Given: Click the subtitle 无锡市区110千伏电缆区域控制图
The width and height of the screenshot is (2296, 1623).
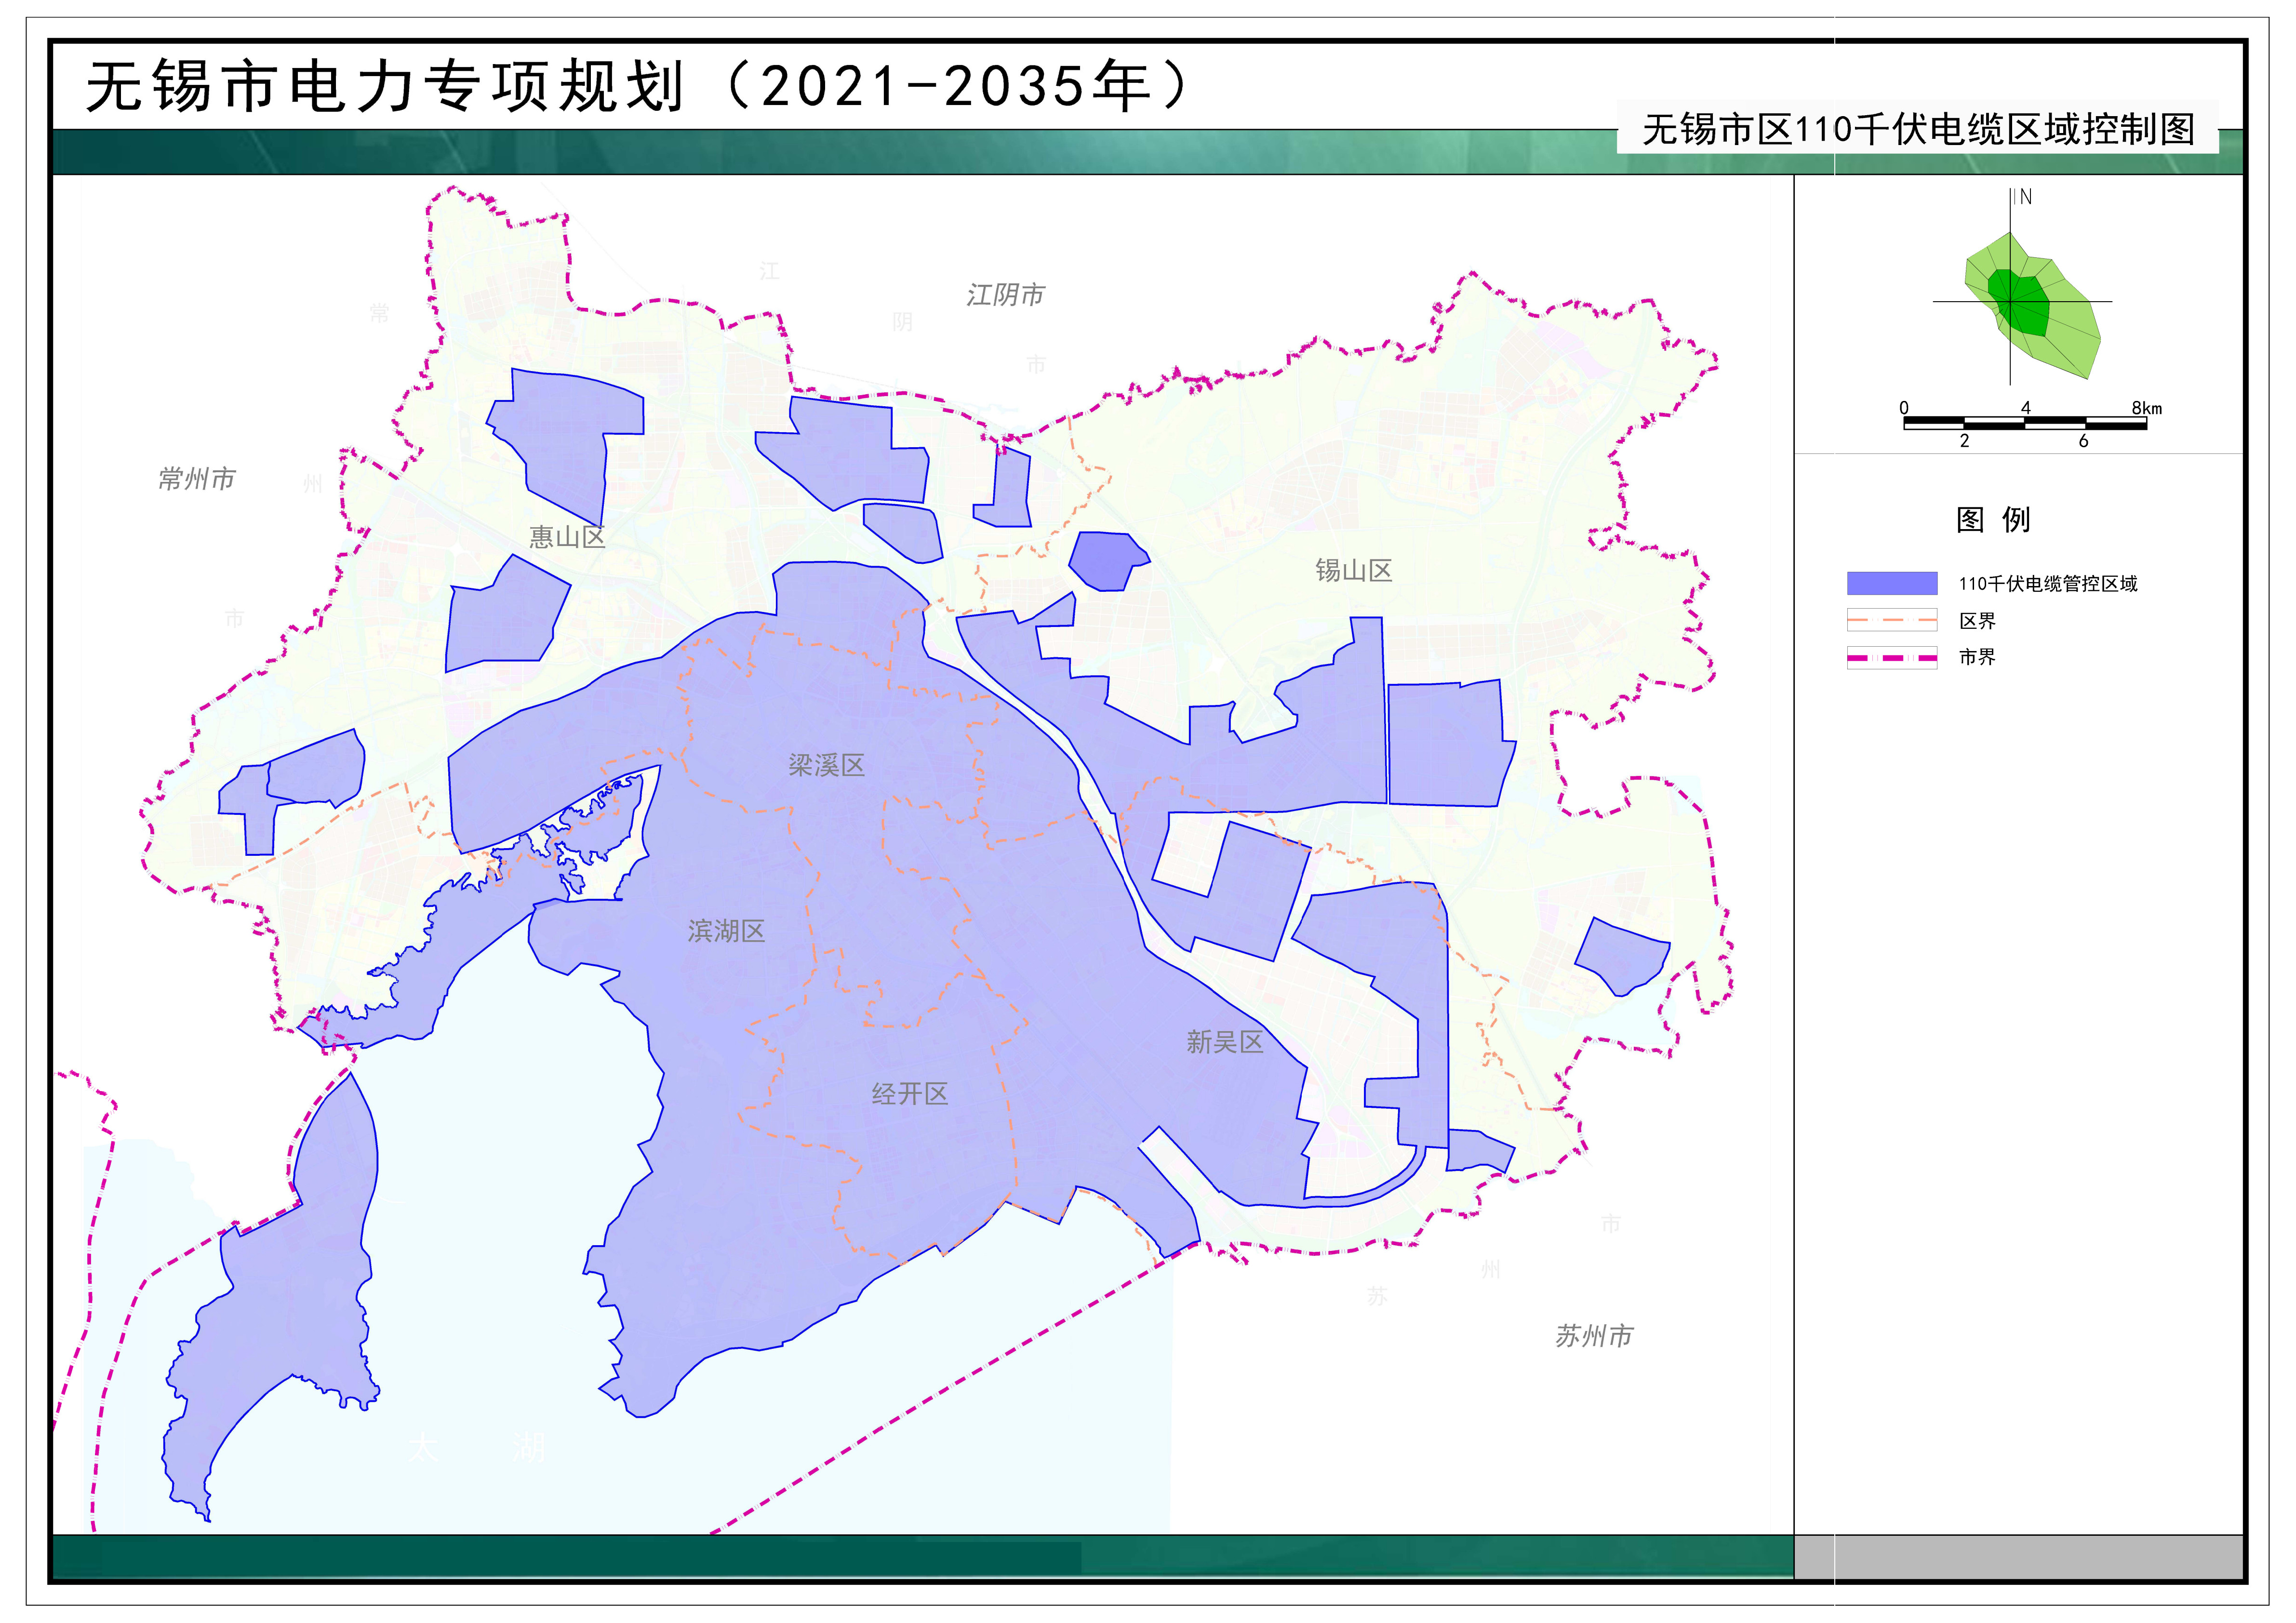Looking at the screenshot, I should 1918,130.
